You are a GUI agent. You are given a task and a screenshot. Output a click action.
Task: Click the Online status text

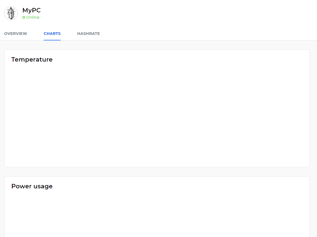(33, 17)
